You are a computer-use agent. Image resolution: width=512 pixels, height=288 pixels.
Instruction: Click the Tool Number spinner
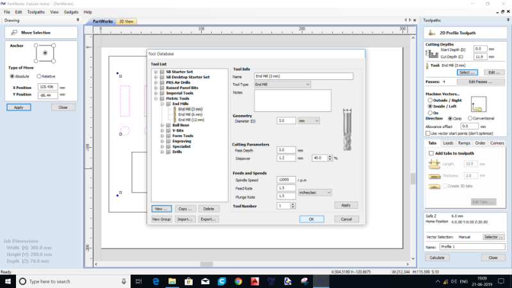(292, 205)
